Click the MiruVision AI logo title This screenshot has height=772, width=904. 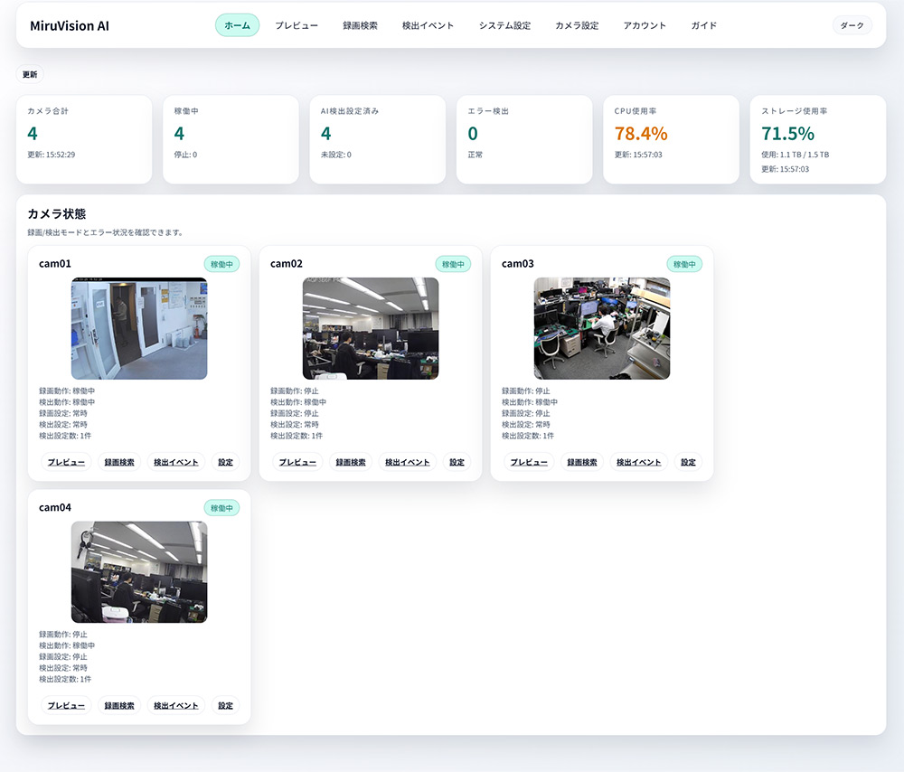point(70,25)
